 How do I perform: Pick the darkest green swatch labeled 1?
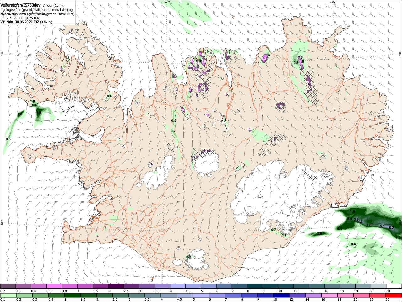tap(73, 295)
